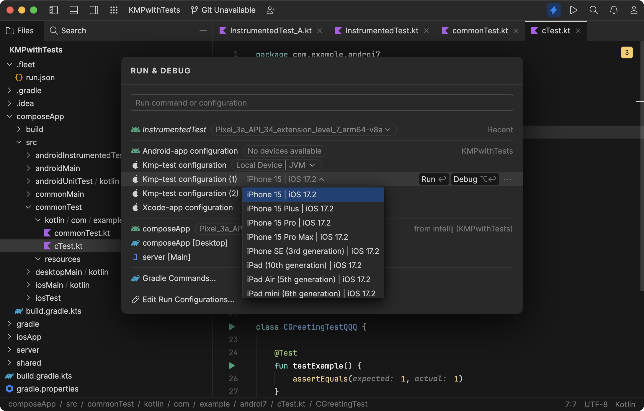Open the Pixel_3a device dropdown for InstrumentedTest
The image size is (644, 411).
[x=303, y=130]
